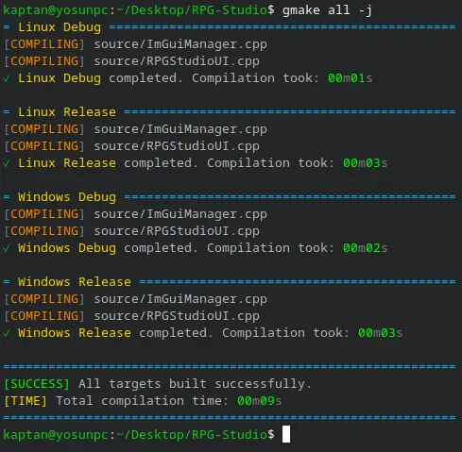
Task: Click the first [COMPILING] tag under Windows Release
Action: (44, 299)
